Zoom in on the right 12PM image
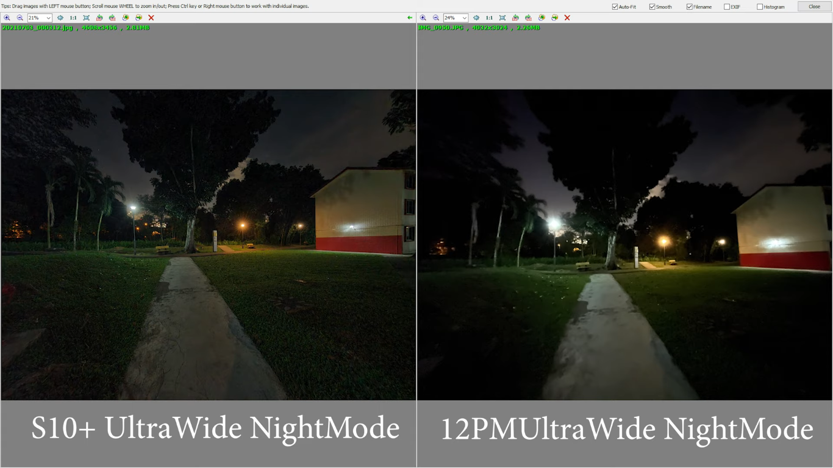833x468 pixels. point(423,18)
